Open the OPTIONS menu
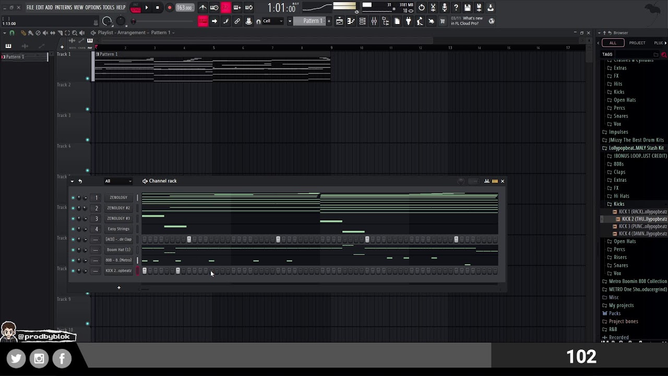 [93, 7]
